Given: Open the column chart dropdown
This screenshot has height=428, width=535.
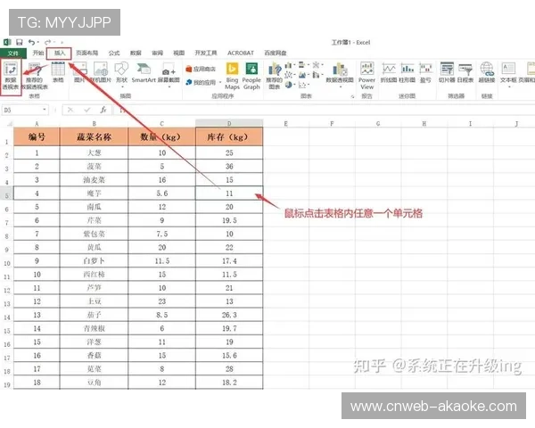Looking at the screenshot, I should 290,65.
